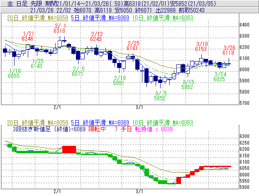Select the 5日 MA=6069 legend in upper chart

(x=100, y=18)
